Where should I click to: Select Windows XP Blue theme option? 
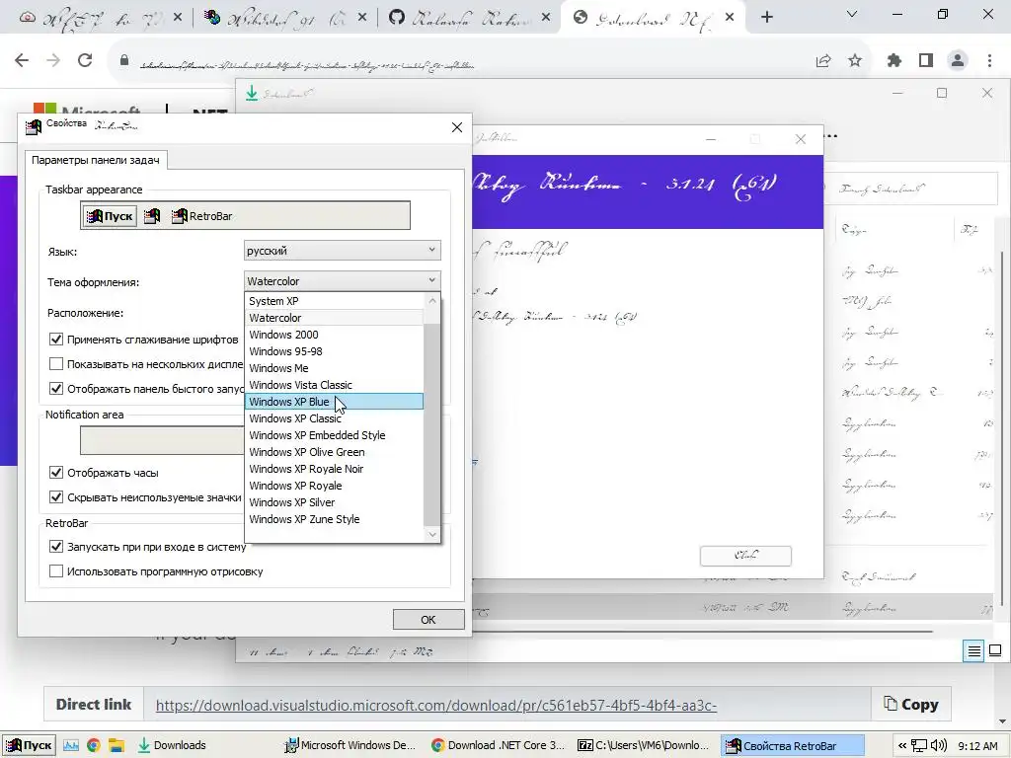coord(334,402)
